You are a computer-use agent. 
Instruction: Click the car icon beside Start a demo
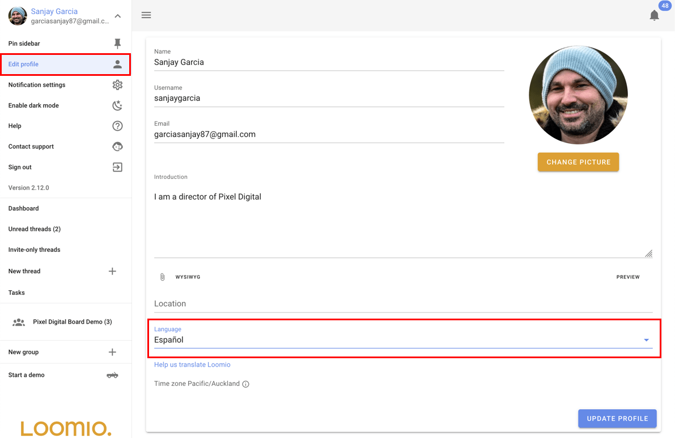[x=112, y=375]
